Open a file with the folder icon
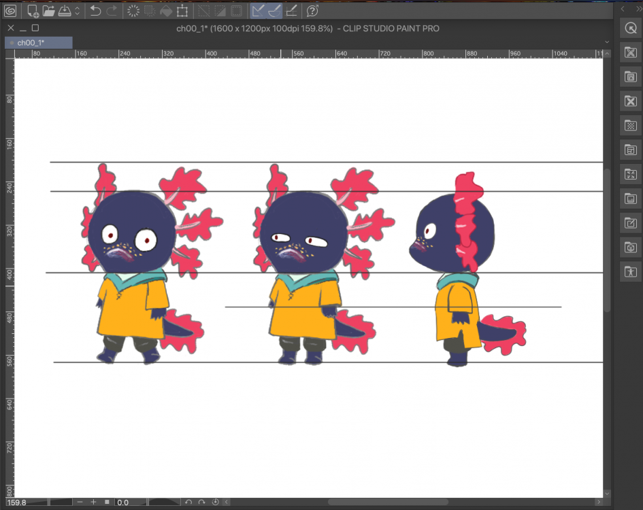The width and height of the screenshot is (643, 510). coord(48,10)
